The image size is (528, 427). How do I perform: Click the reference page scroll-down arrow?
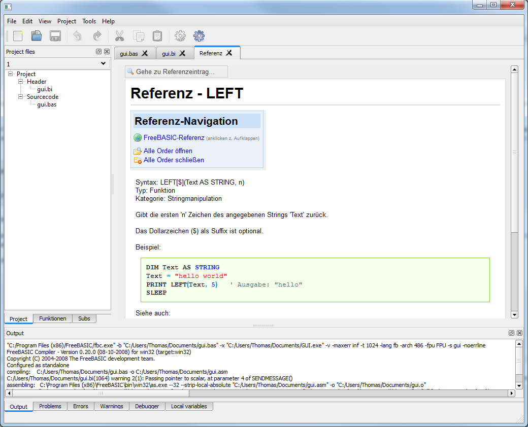(x=514, y=315)
